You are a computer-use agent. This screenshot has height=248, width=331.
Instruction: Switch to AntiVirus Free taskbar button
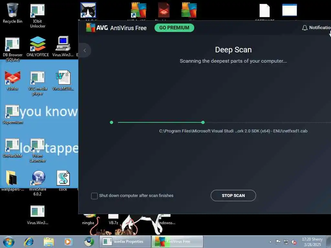[x=177, y=242]
